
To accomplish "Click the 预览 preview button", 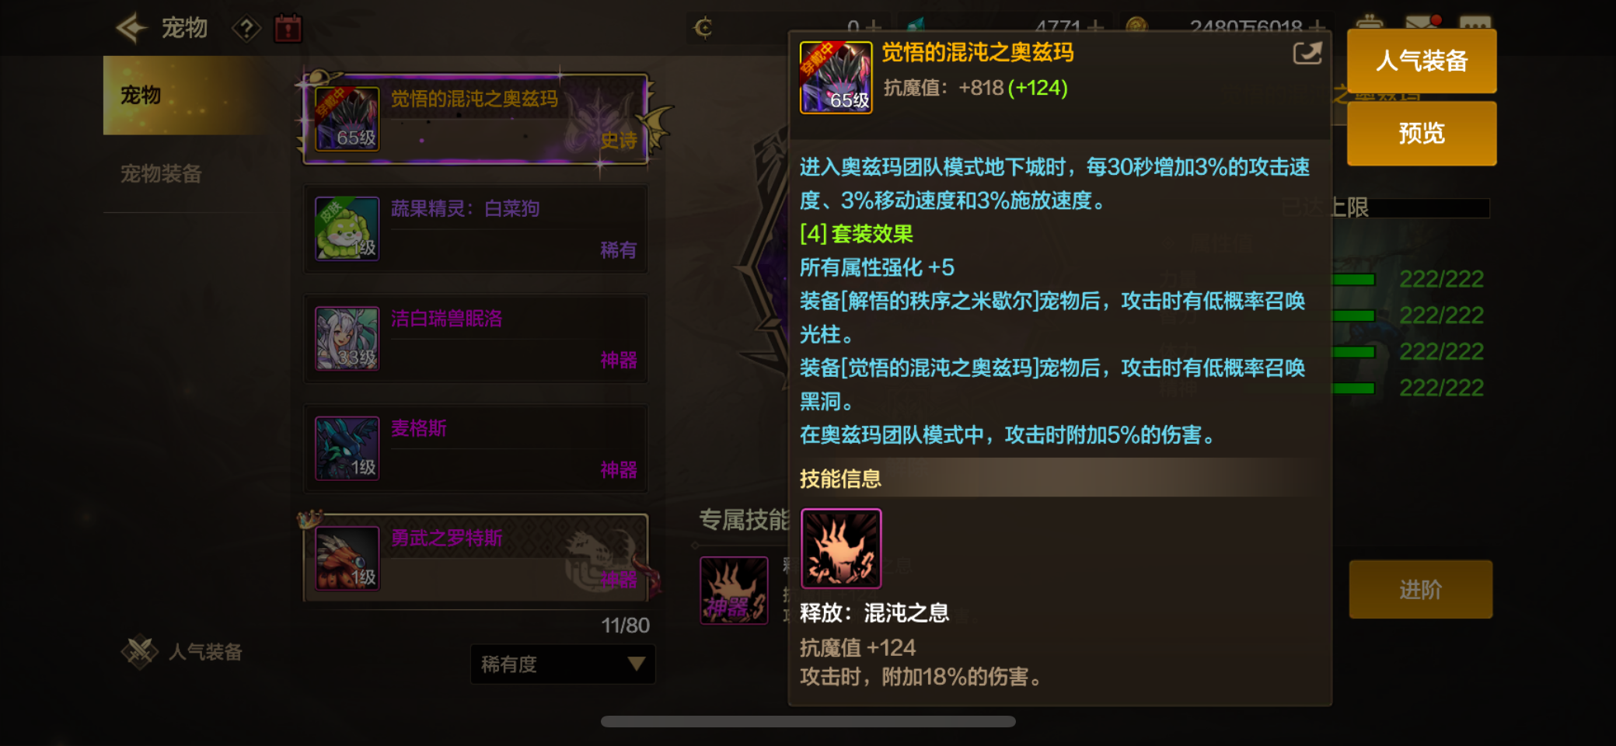I will 1422,134.
